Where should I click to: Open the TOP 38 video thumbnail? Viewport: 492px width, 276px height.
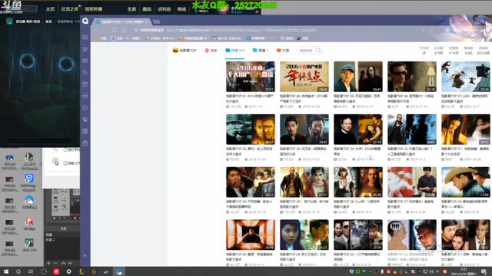(412, 77)
